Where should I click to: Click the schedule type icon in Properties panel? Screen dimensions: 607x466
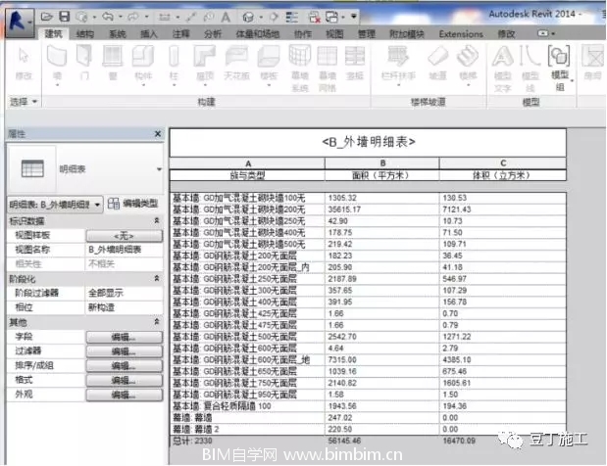[32, 168]
